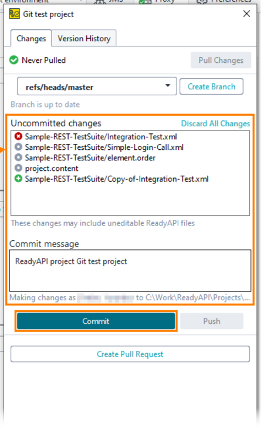Click the green Never Pulled status checkmark
The width and height of the screenshot is (264, 436).
click(13, 60)
